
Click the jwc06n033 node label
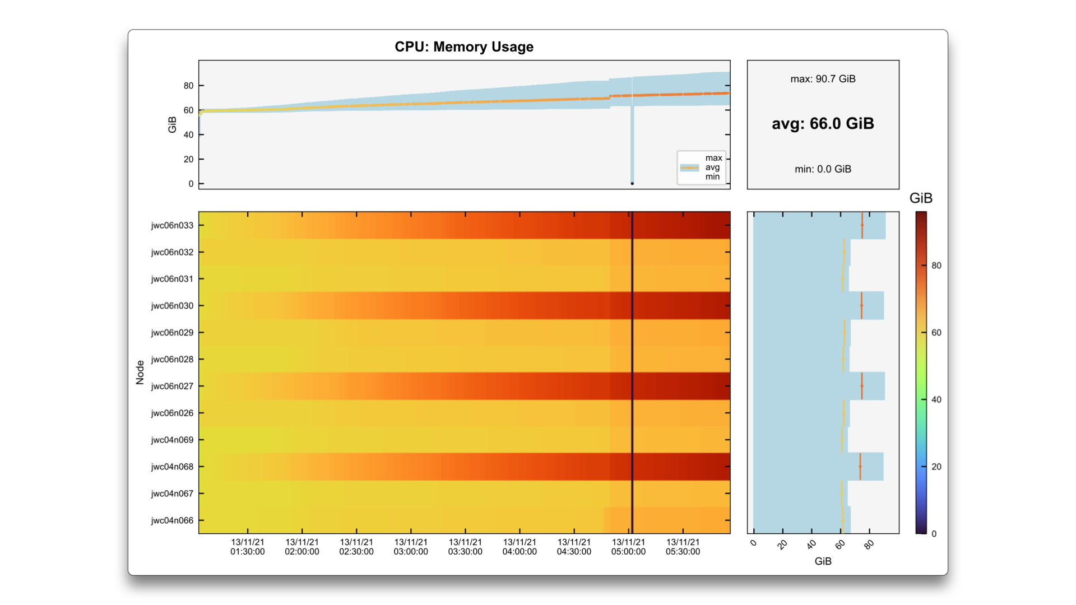(x=172, y=225)
